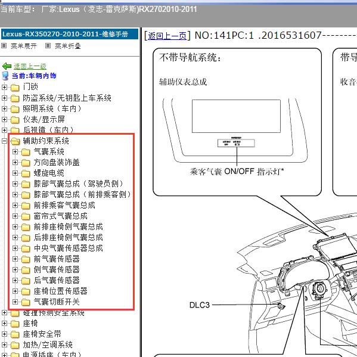Click the folder icon for 气囊切断开关
The image size is (357, 357).
coord(26,302)
